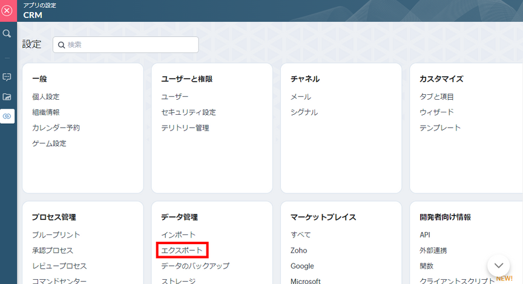
Task: Open データのバックアップ
Action: point(196,266)
